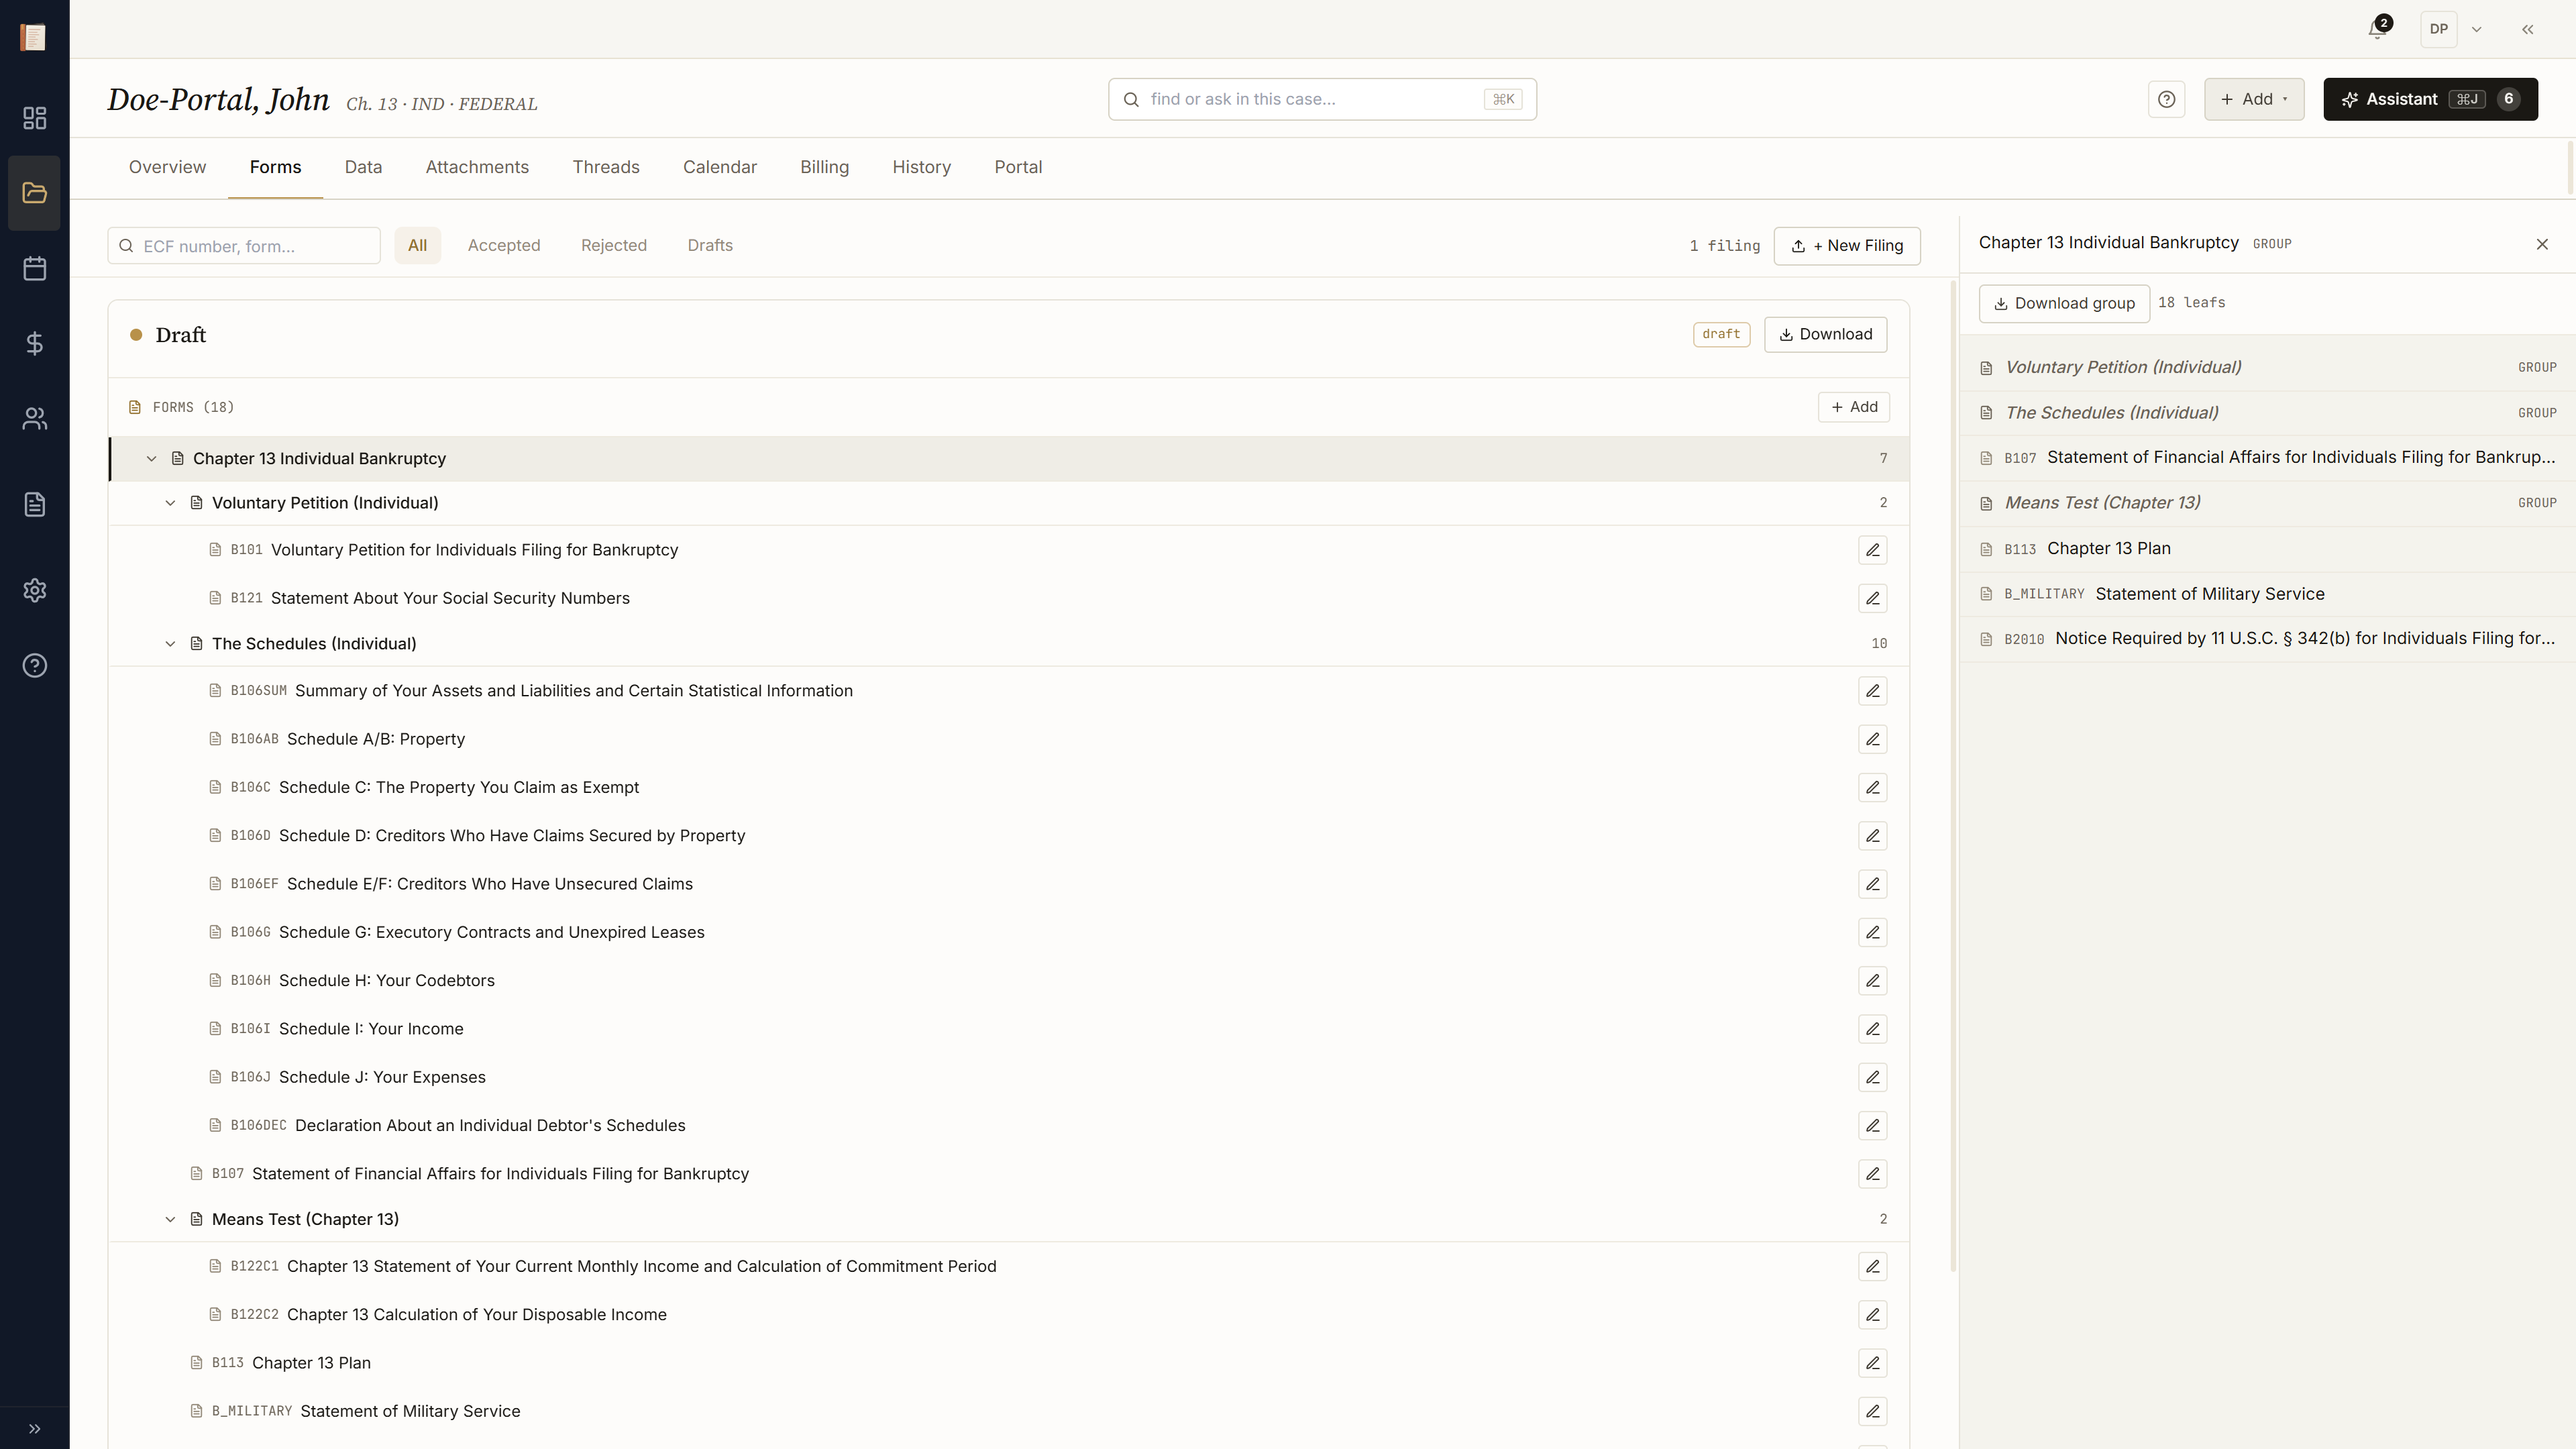Edit Schedule G executory contracts form
Image resolution: width=2576 pixels, height=1449 pixels.
(x=1872, y=932)
